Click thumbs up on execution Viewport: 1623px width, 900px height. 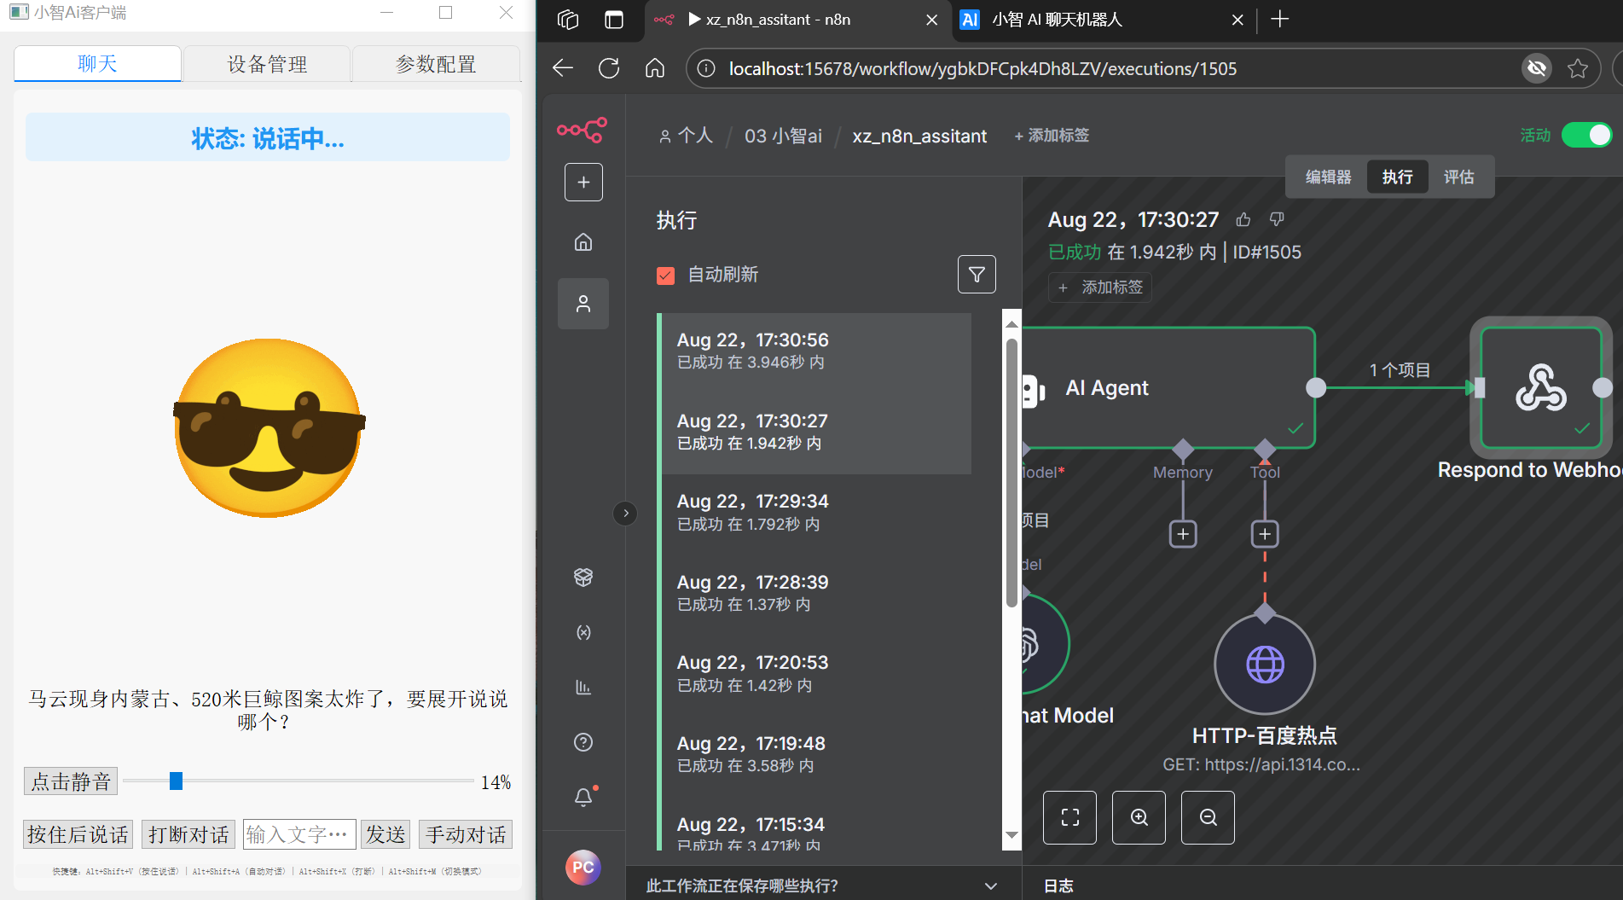click(1243, 219)
